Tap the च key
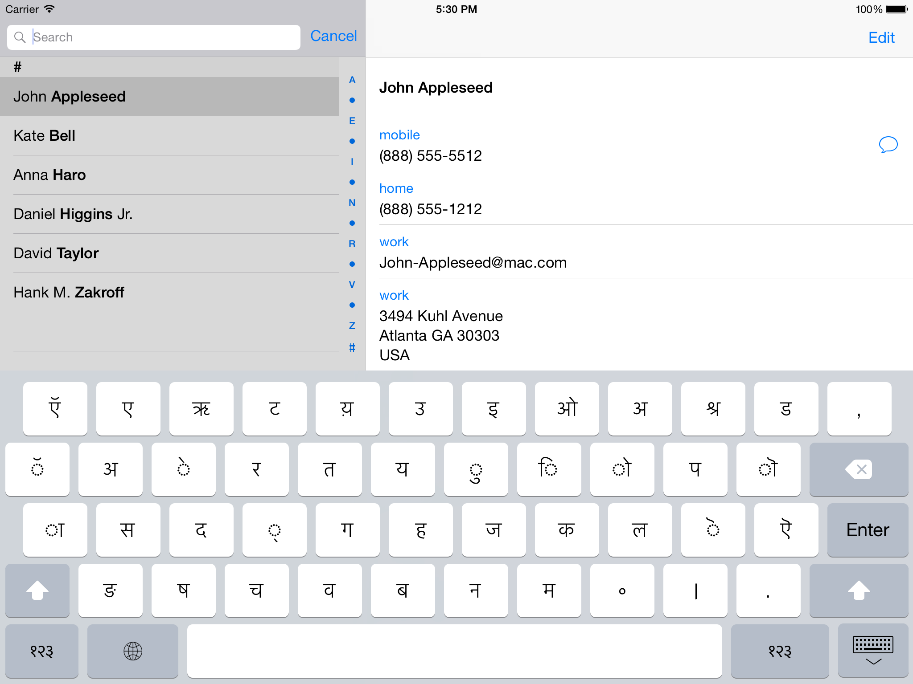This screenshot has width=913, height=684. tap(257, 590)
